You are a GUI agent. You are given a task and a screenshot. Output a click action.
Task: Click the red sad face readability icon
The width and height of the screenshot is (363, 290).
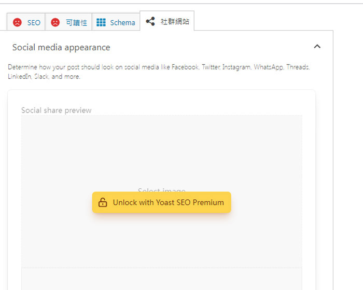(55, 22)
